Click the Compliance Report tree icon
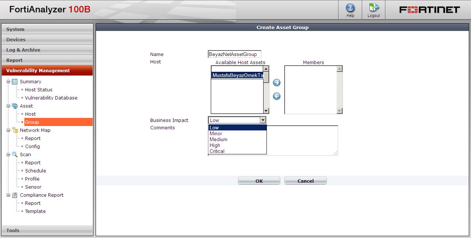This screenshot has width=471, height=238. pyautogui.click(x=15, y=195)
